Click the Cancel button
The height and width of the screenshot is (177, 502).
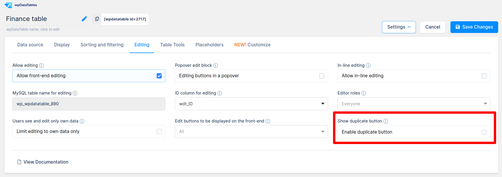tap(433, 27)
